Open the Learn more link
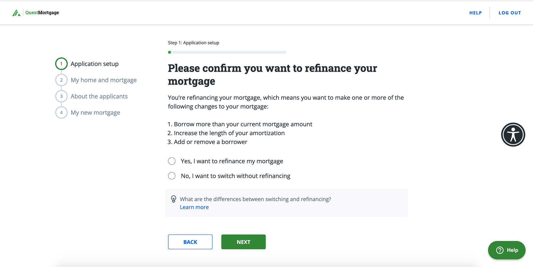The image size is (533, 267). pyautogui.click(x=194, y=207)
